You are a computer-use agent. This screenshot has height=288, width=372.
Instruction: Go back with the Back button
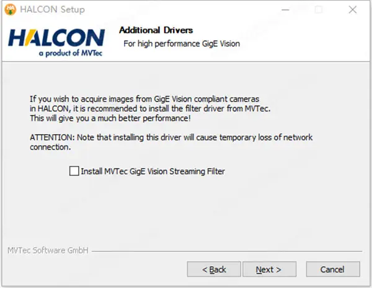[x=215, y=269]
